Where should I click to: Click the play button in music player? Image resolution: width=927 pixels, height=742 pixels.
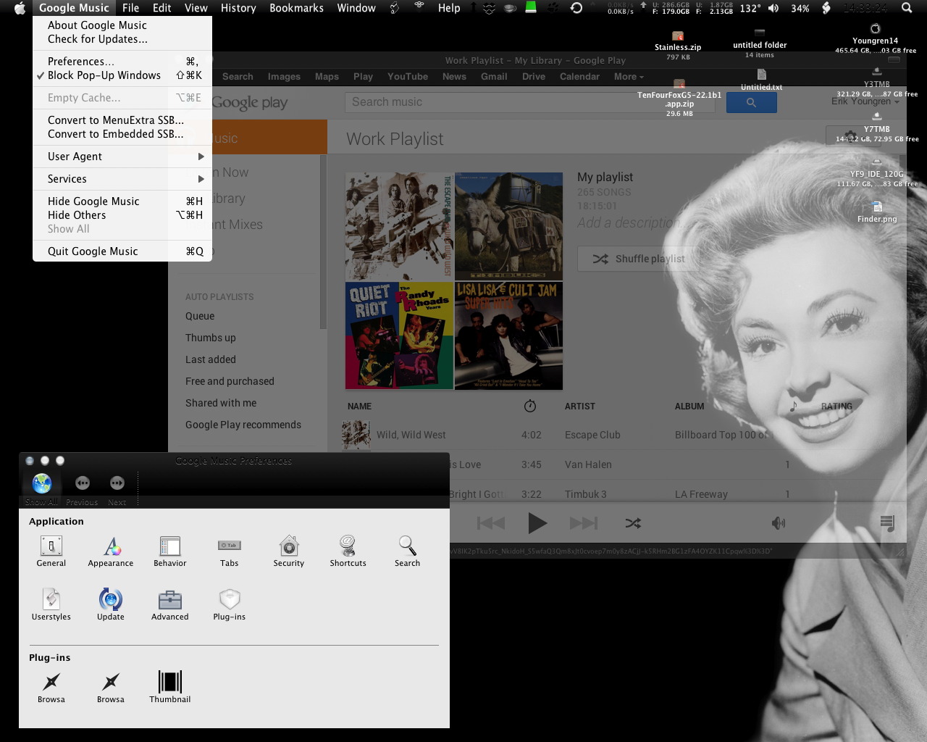[537, 522]
